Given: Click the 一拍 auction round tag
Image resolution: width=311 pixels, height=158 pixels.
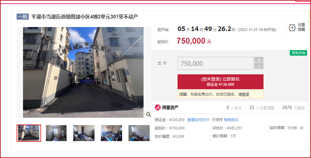Looking at the screenshot, I should pos(23,17).
